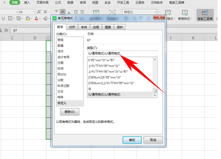Switch to the 对齐 tab
Screen dimensions: 221x159
(x=72, y=27)
